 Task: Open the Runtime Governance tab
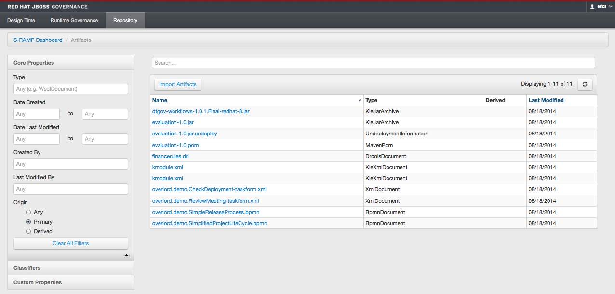[74, 20]
